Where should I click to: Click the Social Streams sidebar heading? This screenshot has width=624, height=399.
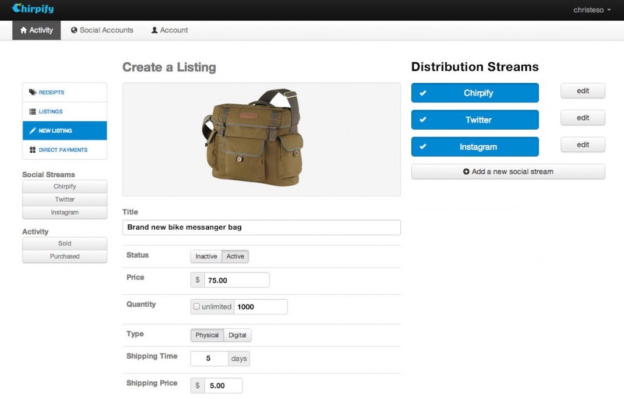49,175
